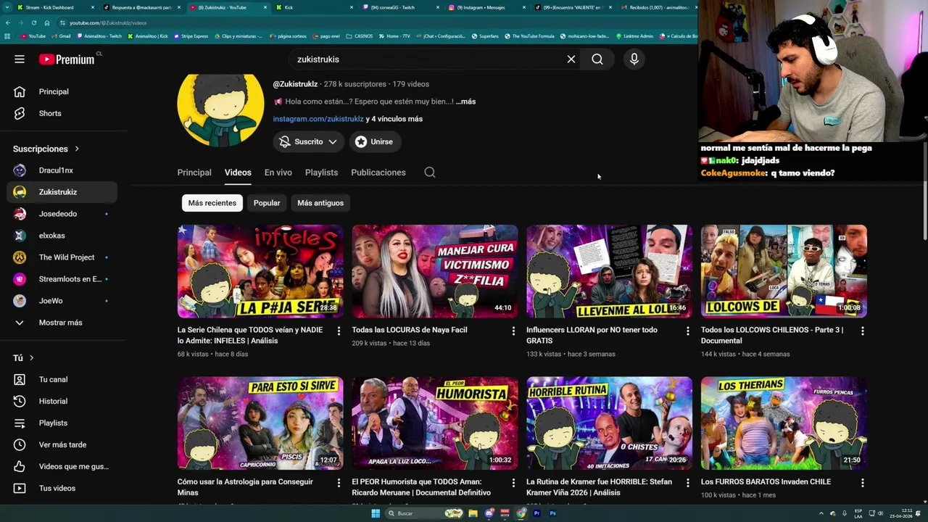Go to the YouTube Premium logo home
The image size is (928, 522).
pyautogui.click(x=67, y=59)
